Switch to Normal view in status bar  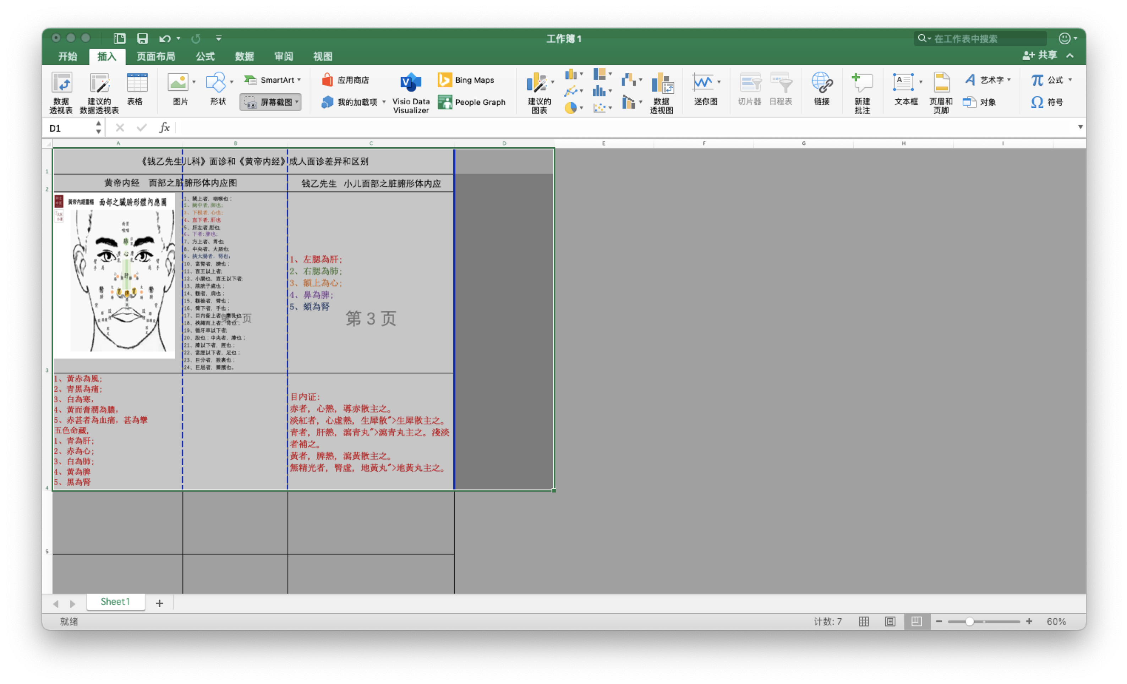pyautogui.click(x=864, y=621)
